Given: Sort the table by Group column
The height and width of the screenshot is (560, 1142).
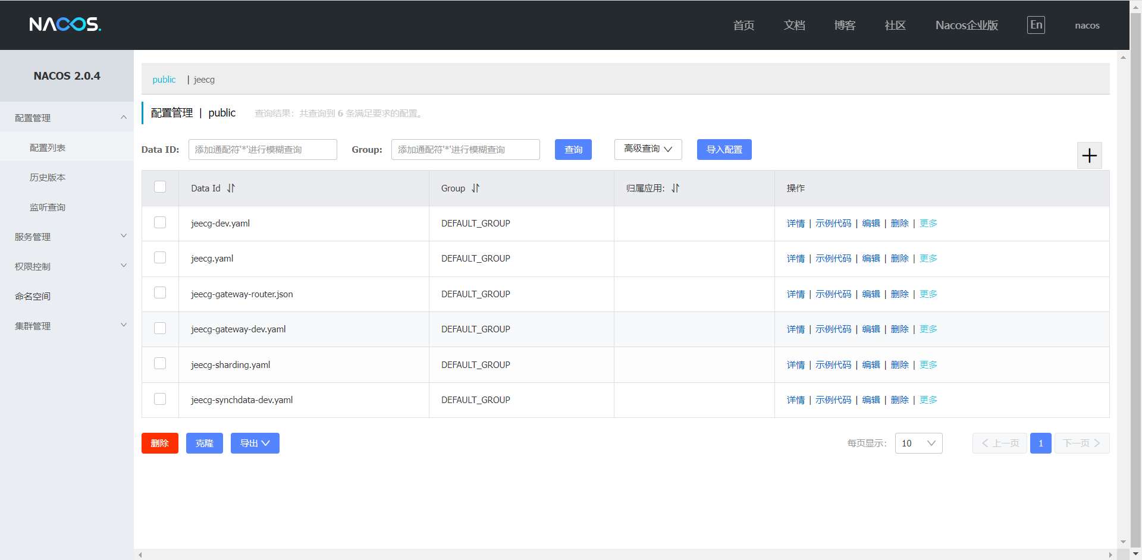Looking at the screenshot, I should [475, 188].
